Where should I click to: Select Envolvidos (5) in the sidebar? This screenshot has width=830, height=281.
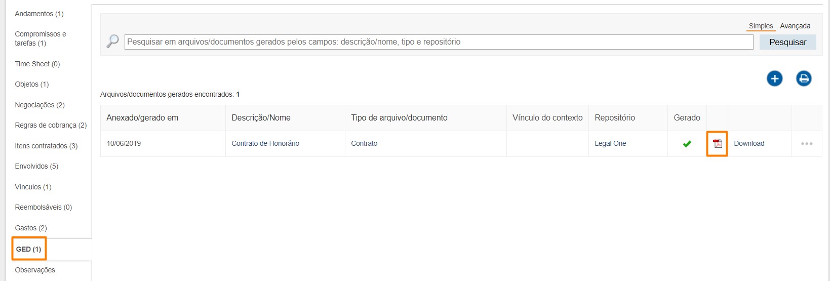[x=36, y=166]
